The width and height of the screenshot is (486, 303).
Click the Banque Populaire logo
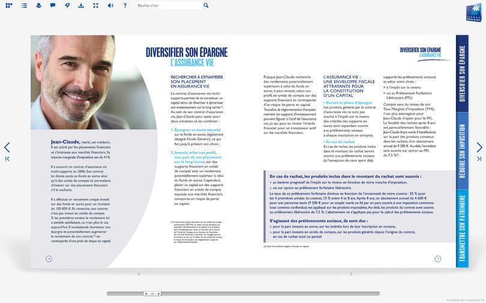tap(473, 13)
